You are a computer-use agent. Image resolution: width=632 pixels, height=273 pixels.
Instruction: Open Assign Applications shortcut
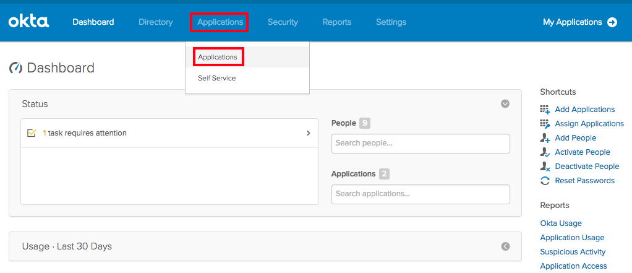tap(589, 124)
